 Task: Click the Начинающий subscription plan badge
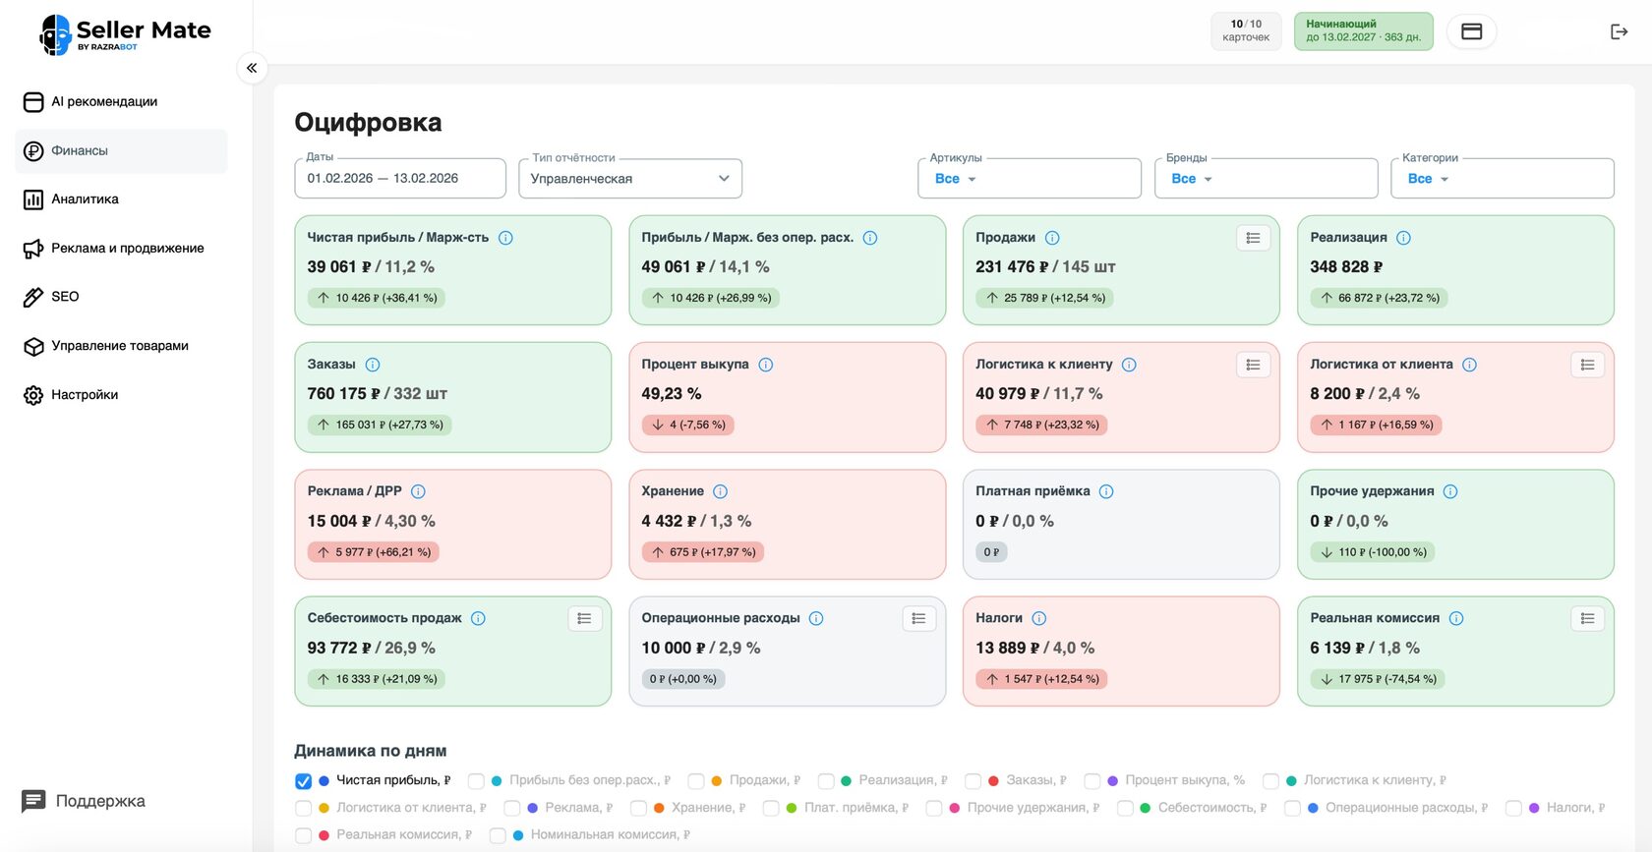(1363, 31)
